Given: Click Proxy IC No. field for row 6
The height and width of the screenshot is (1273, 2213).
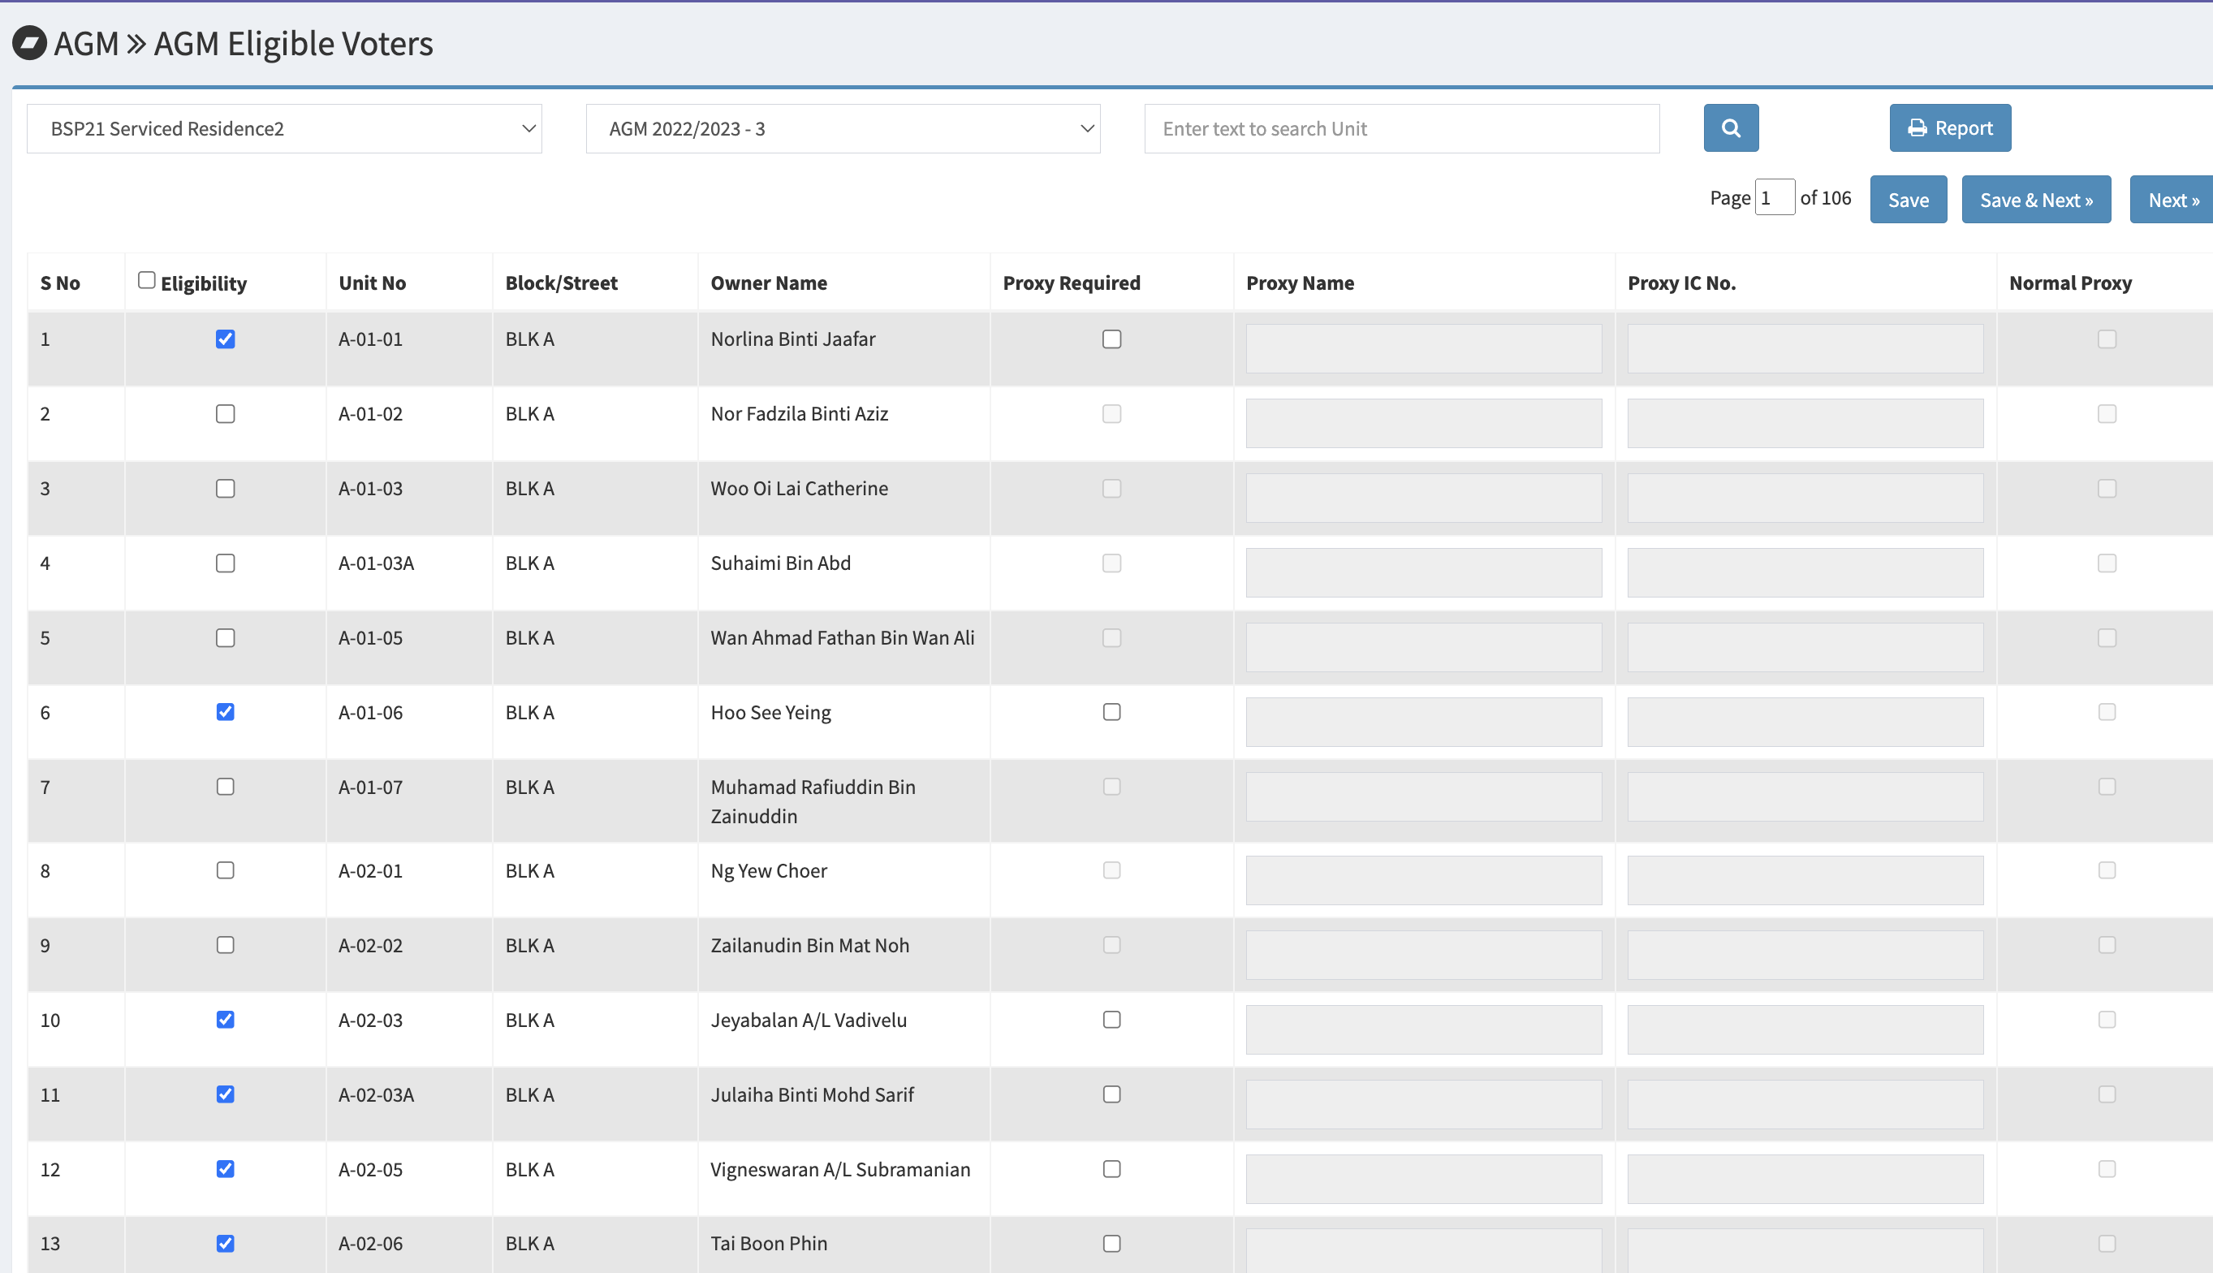Looking at the screenshot, I should pos(1805,721).
